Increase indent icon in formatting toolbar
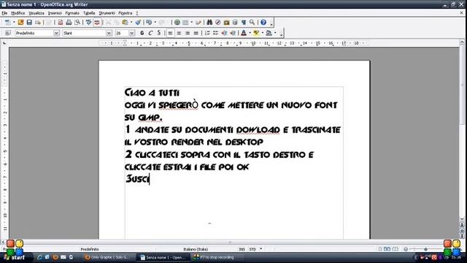Screen dimensions: 467x263 [x=233, y=33]
